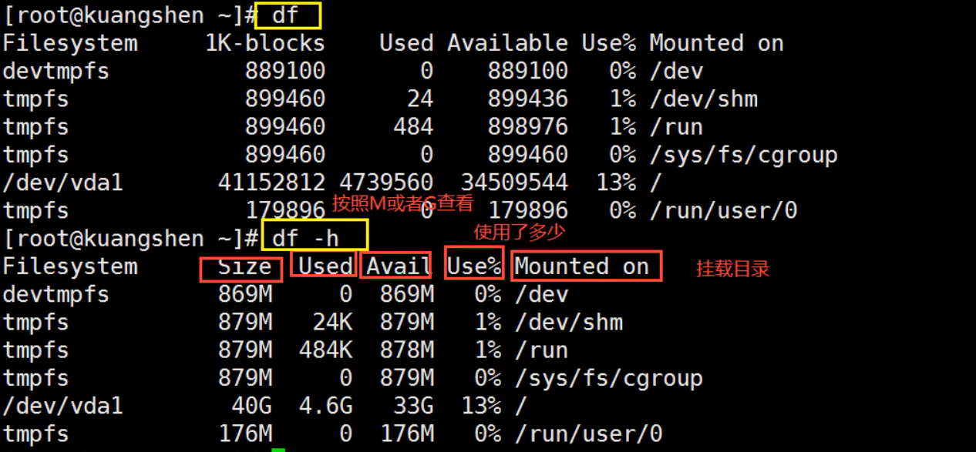Click the Avail value 878M
Image resolution: width=976 pixels, height=452 pixels.
[x=407, y=350]
